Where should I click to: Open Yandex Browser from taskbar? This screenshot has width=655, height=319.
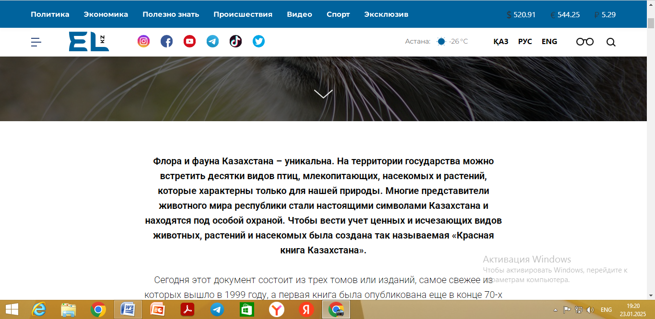[277, 310]
